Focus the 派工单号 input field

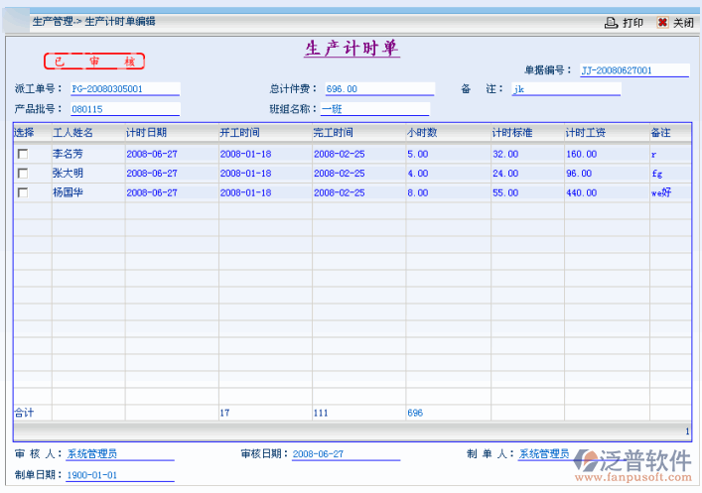(x=124, y=89)
